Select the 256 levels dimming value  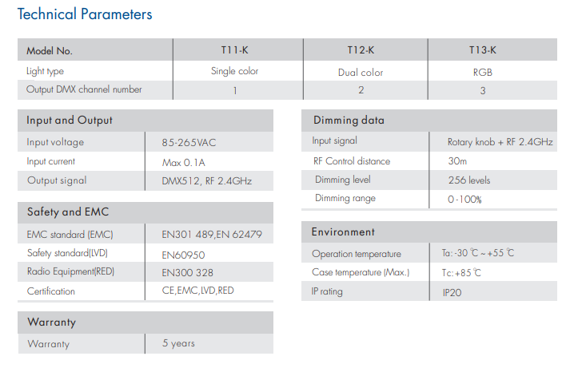(x=469, y=180)
